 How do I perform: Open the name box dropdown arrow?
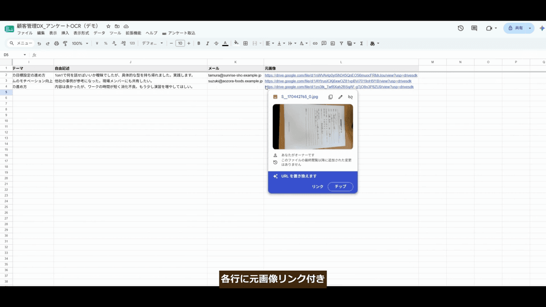tap(25, 55)
